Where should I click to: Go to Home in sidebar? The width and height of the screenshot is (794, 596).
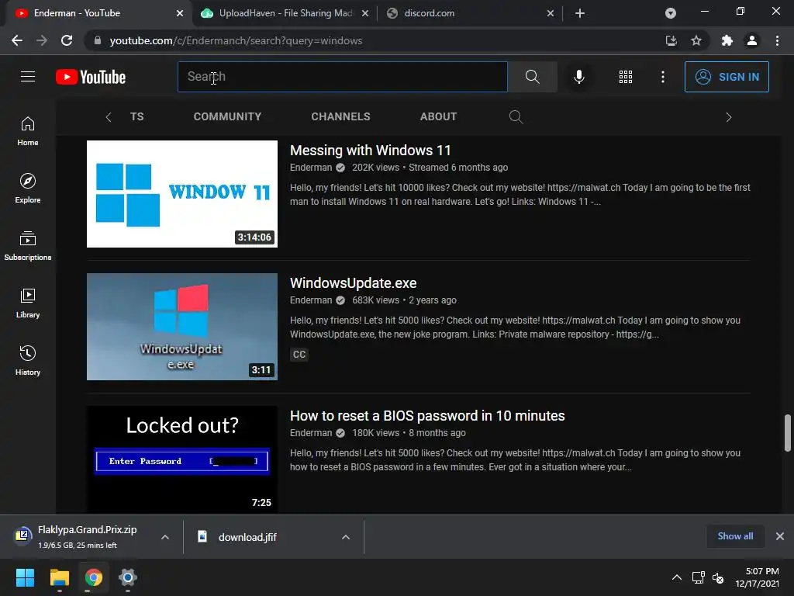(28, 131)
